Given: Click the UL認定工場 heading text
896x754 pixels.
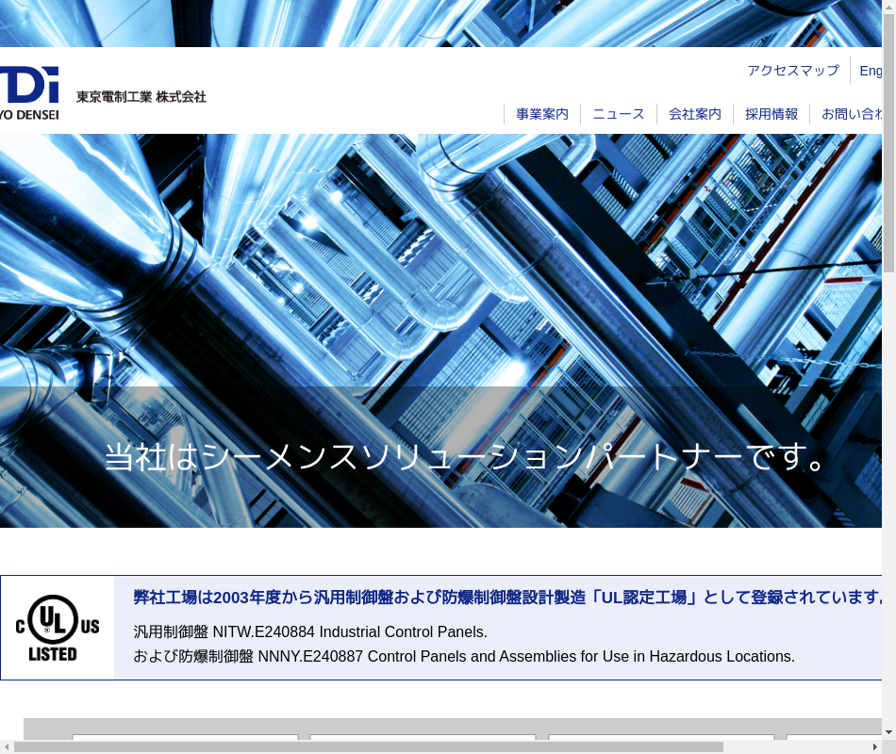Looking at the screenshot, I should (x=507, y=598).
